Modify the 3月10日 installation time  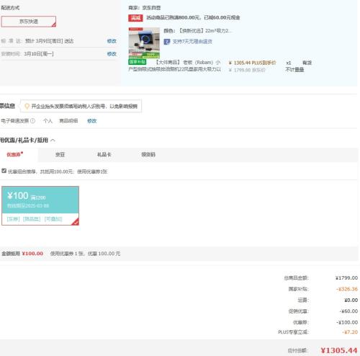click(x=112, y=54)
